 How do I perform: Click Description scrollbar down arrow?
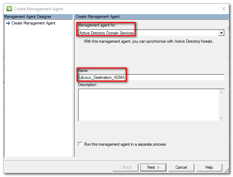[x=221, y=118]
